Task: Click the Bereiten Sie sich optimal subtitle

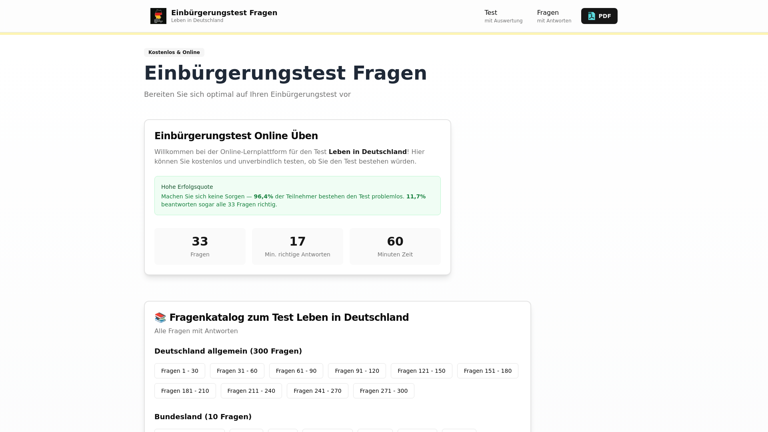Action: tap(247, 94)
